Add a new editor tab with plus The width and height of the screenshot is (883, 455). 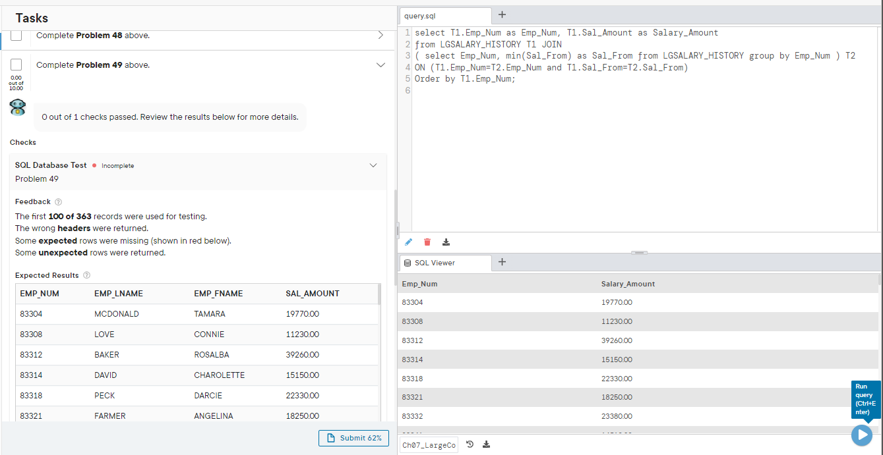pos(502,15)
